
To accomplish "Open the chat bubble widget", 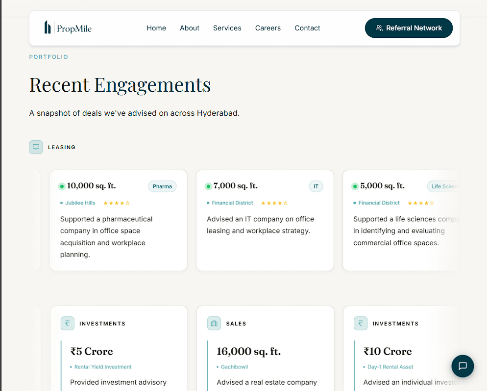I will 463,366.
